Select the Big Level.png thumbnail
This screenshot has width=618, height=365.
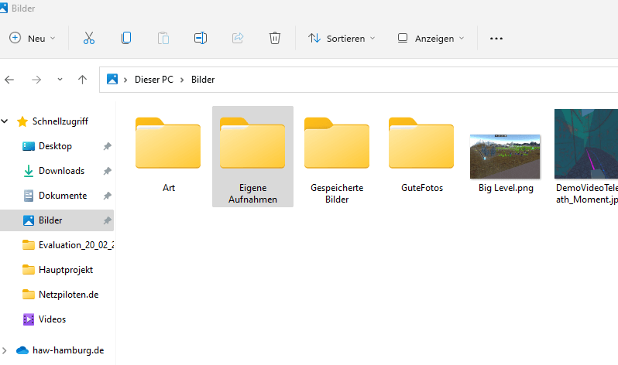click(x=505, y=158)
